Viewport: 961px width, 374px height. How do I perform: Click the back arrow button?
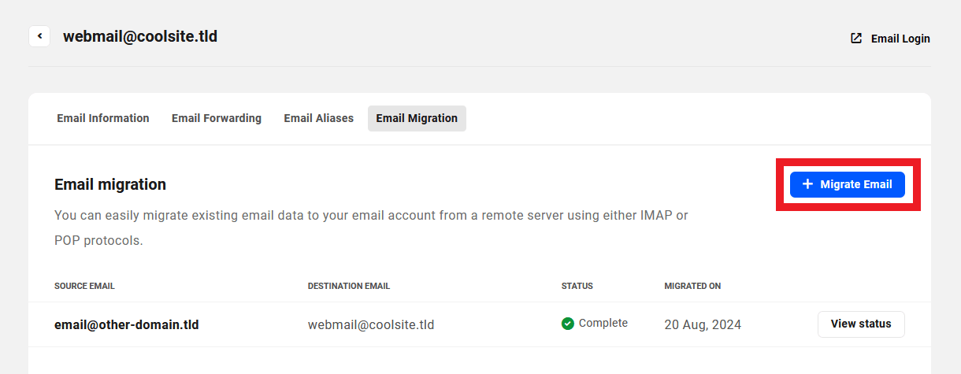(x=39, y=36)
